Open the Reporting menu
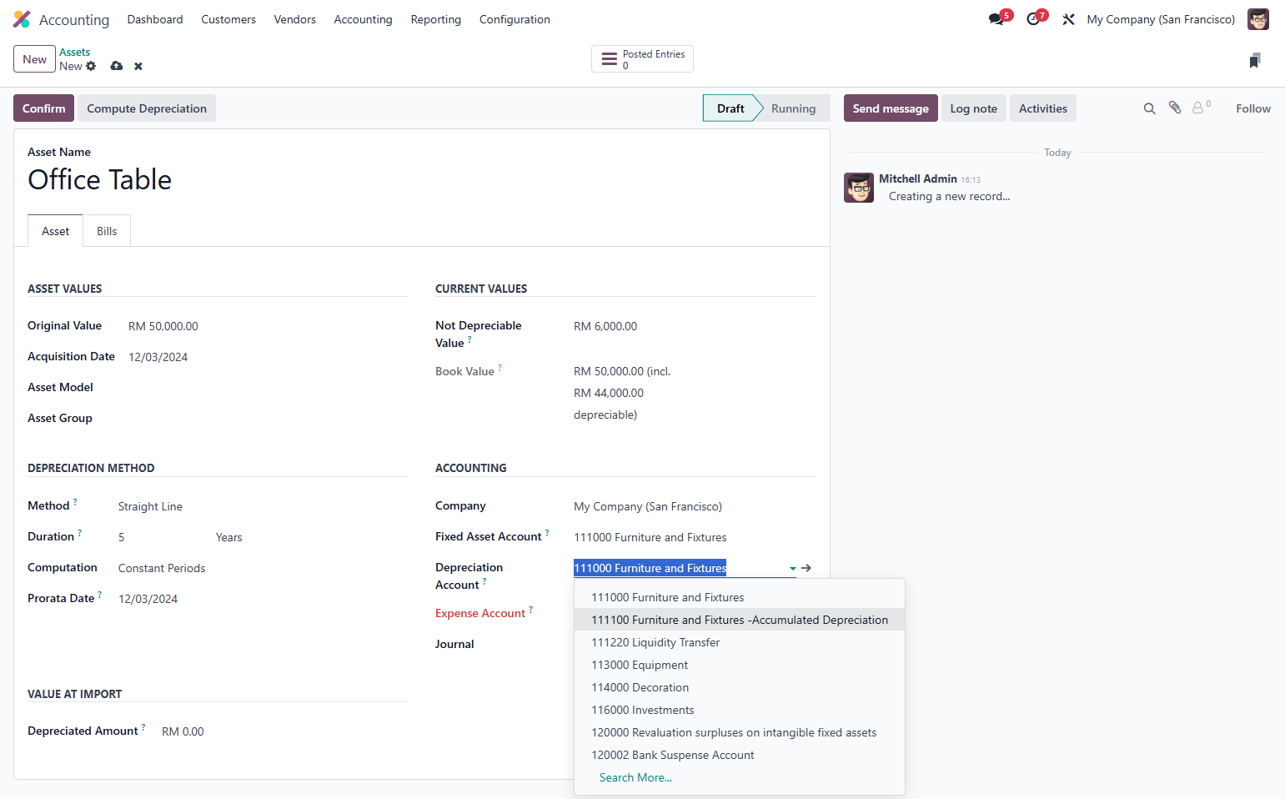Image resolution: width=1285 pixels, height=799 pixels. (x=436, y=19)
